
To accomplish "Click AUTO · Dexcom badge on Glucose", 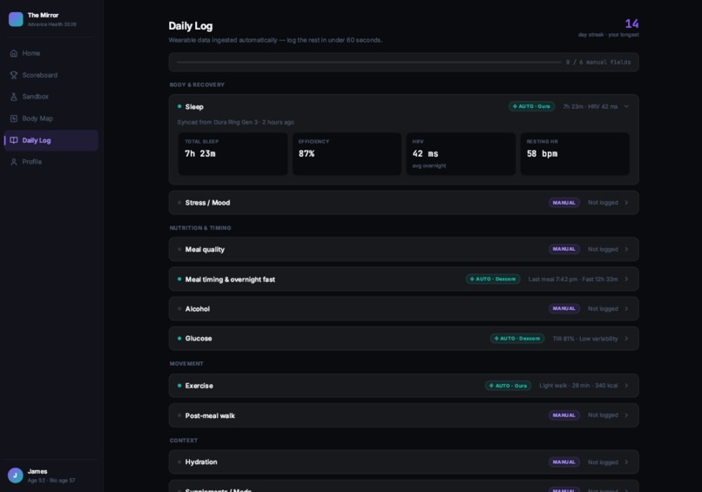I will tap(517, 339).
